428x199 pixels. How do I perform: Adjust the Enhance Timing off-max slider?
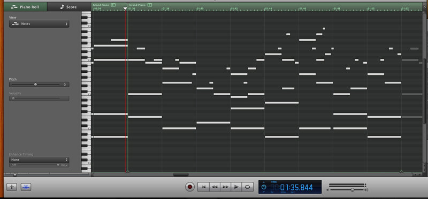tap(39, 165)
